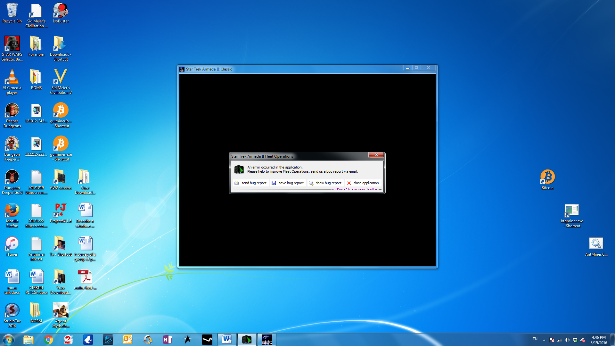Open Action Center flag tray icon
Image resolution: width=615 pixels, height=346 pixels.
pos(552,340)
